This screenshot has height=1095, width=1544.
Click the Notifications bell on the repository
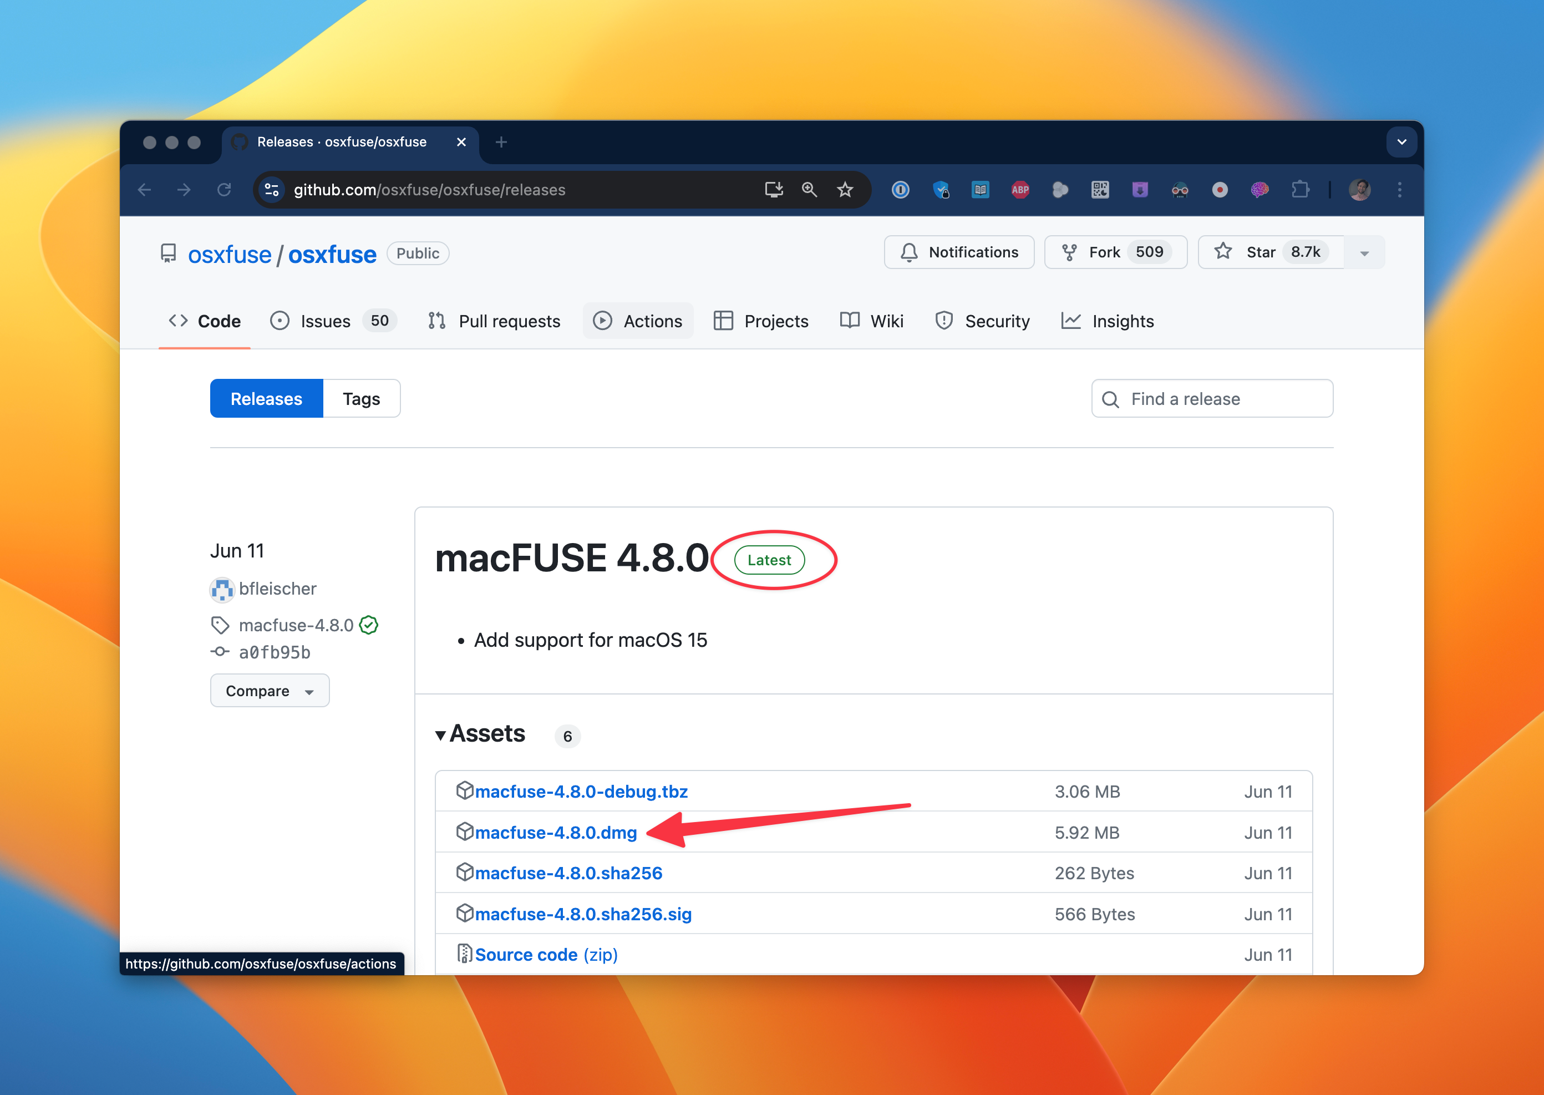[959, 252]
